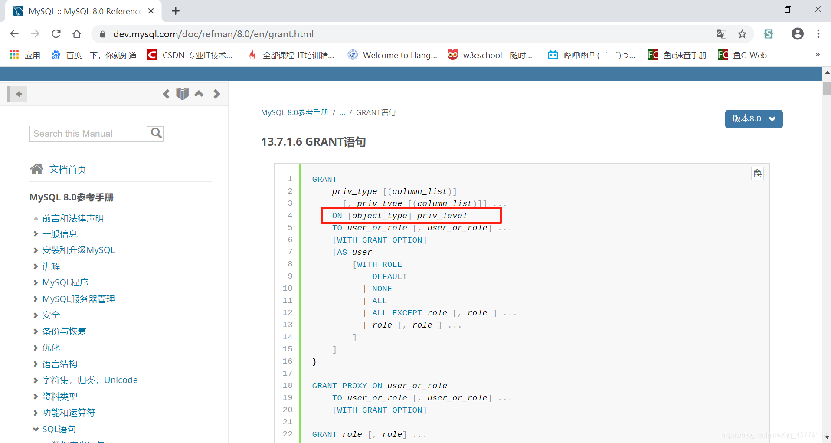Go back to the previous browser page
Screen dimensions: 831x443
click(14, 34)
